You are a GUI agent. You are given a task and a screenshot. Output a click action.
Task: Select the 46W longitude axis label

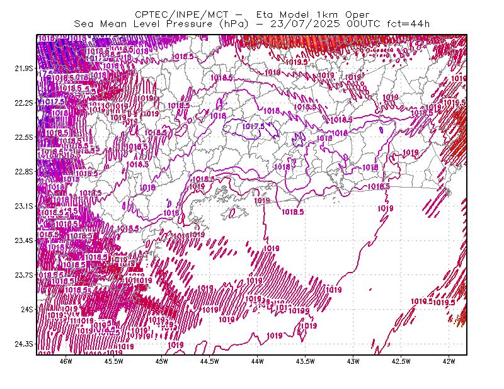click(x=66, y=361)
